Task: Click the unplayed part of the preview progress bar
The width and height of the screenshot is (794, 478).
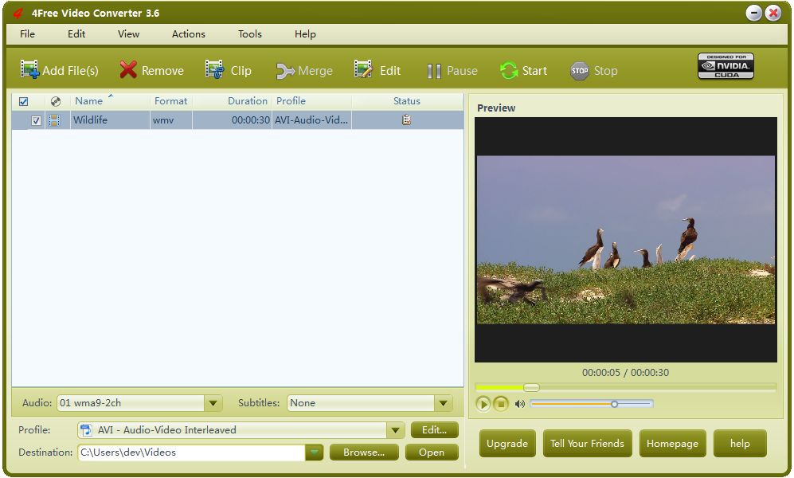Action: tap(657, 387)
